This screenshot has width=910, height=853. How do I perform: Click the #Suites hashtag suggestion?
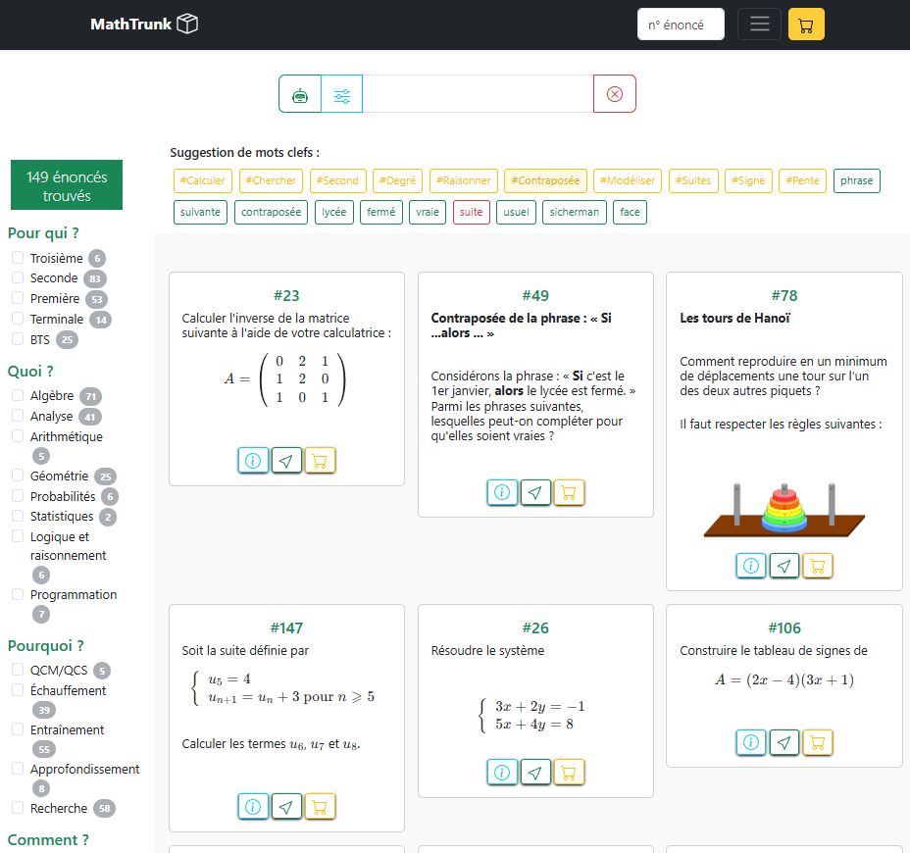(693, 180)
